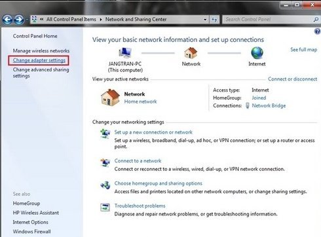Click the large house icon for active network
The image size is (321, 237).
110,98
